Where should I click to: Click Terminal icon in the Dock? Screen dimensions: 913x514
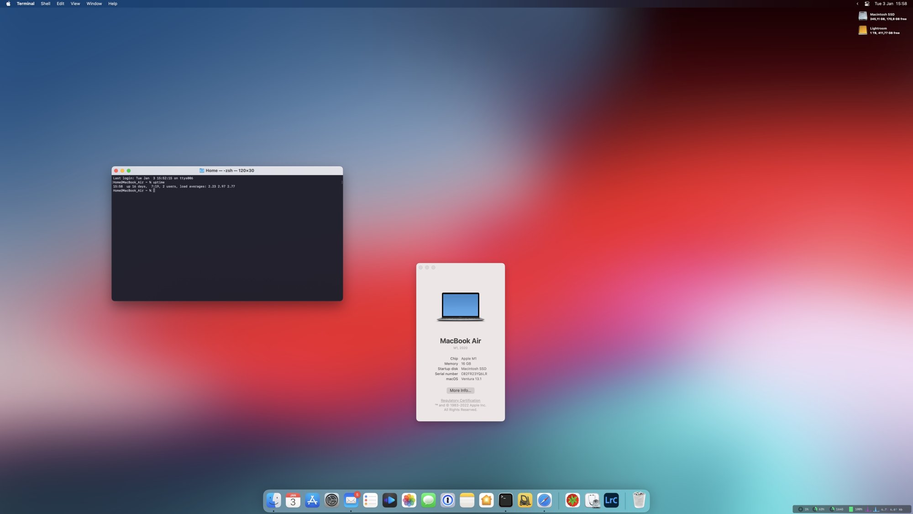click(x=506, y=500)
